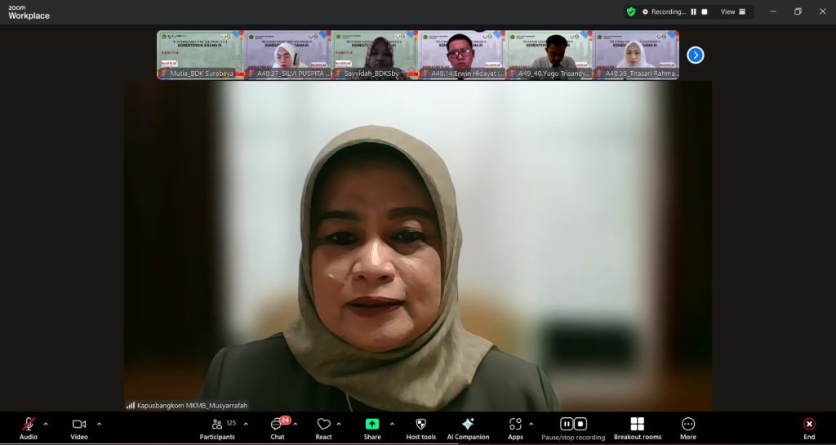The width and height of the screenshot is (836, 445).
Task: Open Host tools shield icon
Action: [421, 425]
